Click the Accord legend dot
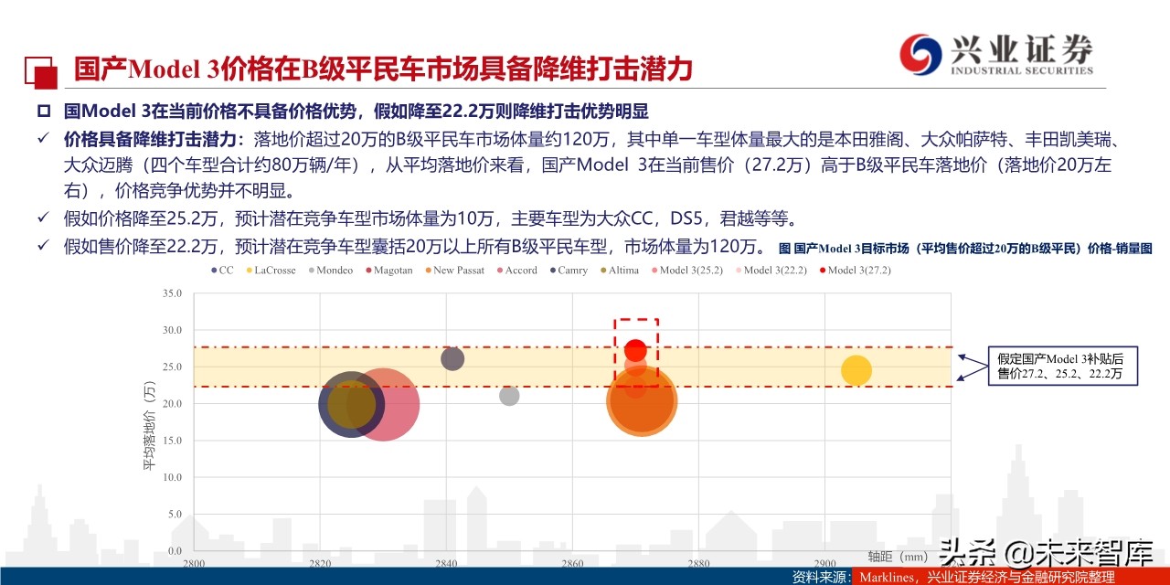Image resolution: width=1170 pixels, height=585 pixels. 499,271
